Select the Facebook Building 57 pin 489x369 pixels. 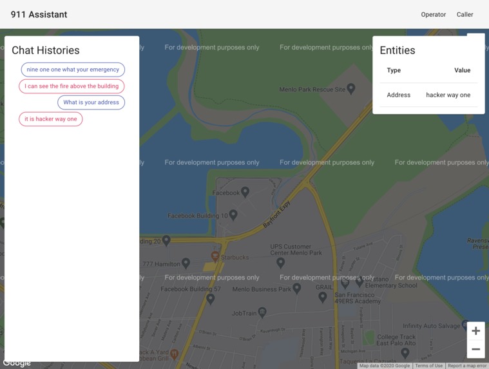(211, 299)
